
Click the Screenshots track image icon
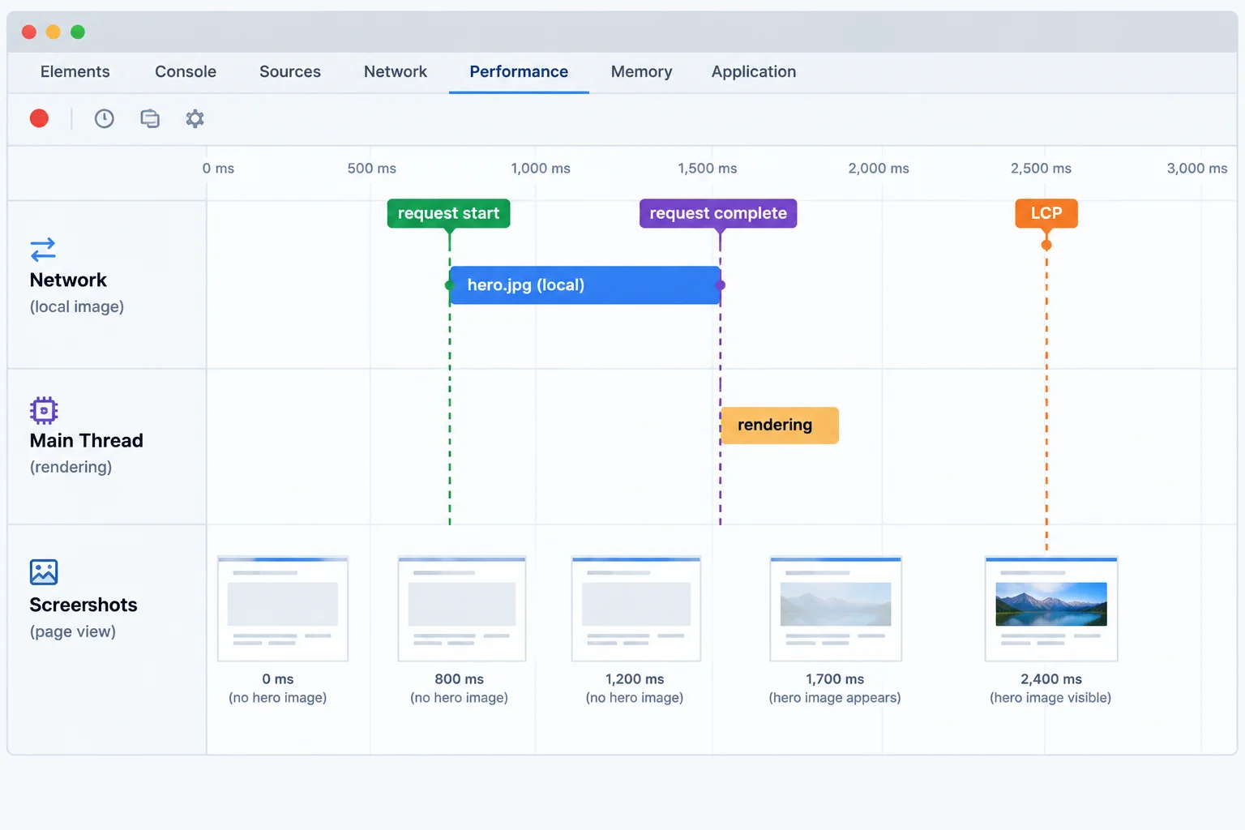tap(44, 572)
